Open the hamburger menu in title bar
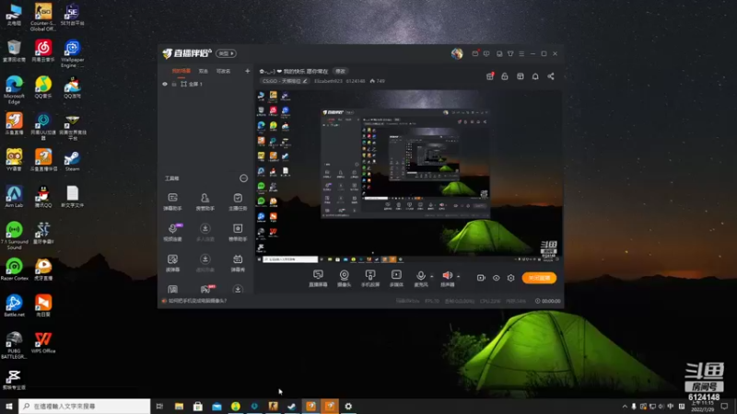The width and height of the screenshot is (737, 414). pos(521,53)
